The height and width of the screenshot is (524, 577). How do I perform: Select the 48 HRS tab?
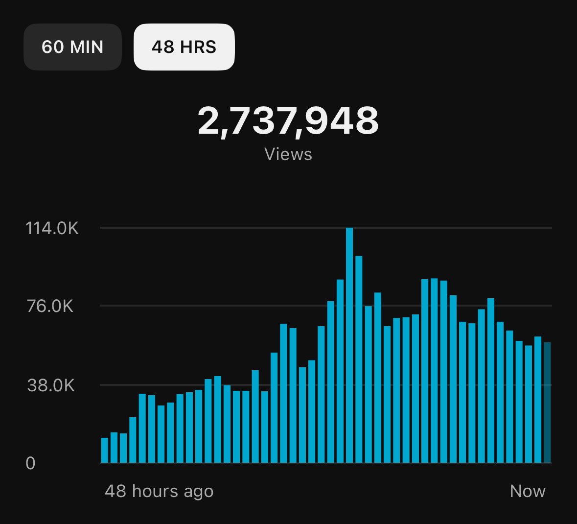(x=184, y=47)
